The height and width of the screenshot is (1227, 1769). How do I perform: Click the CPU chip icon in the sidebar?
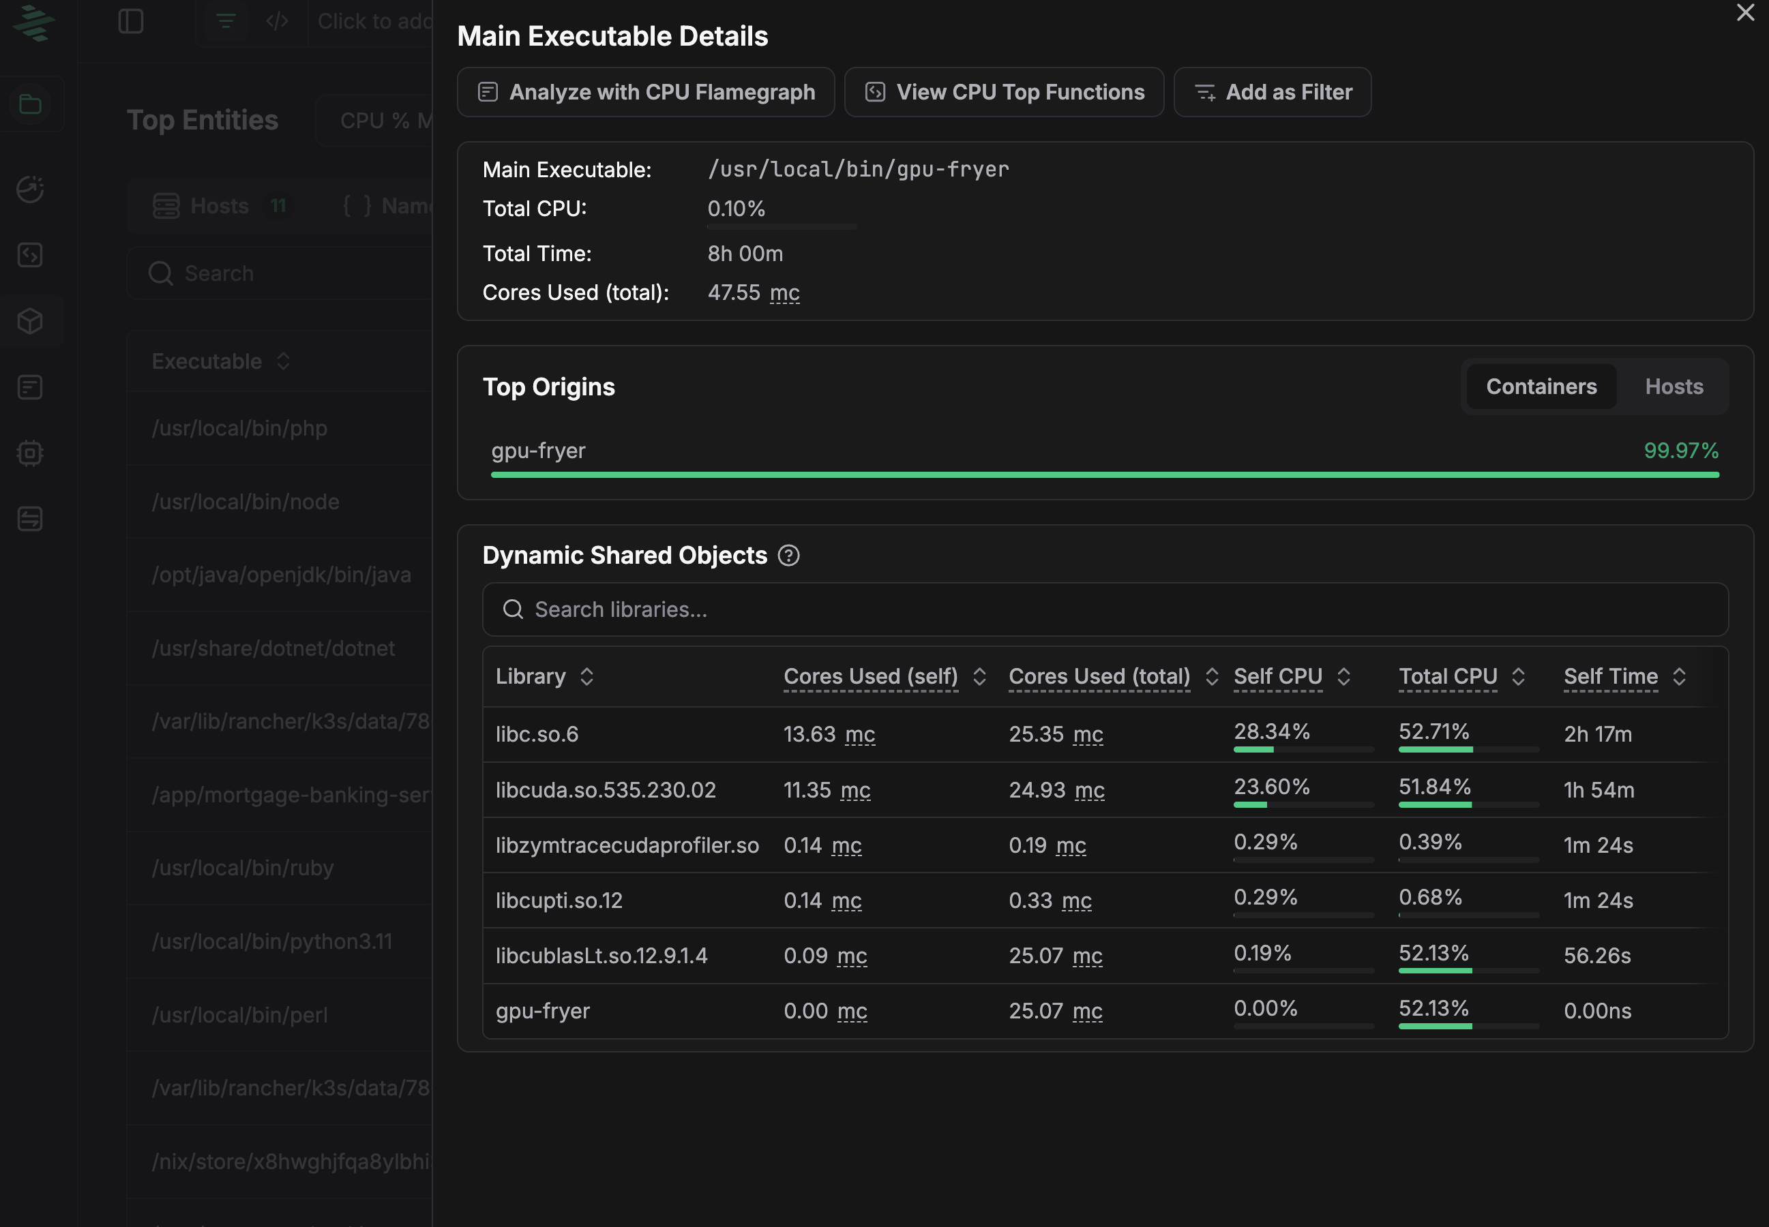31,453
